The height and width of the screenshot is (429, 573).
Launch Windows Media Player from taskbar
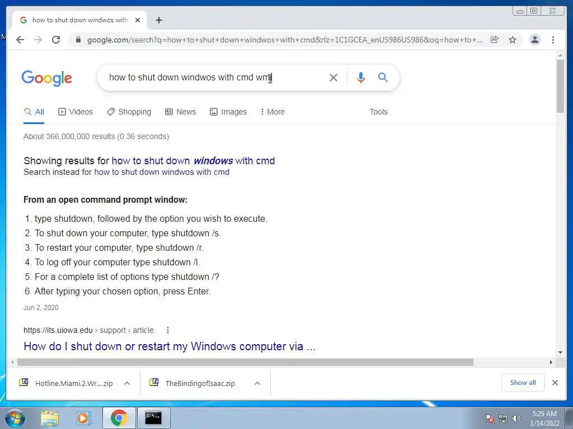[x=84, y=418]
